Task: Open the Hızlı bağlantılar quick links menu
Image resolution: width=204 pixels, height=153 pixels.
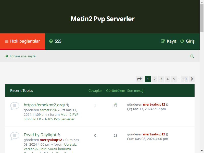Action: [x=22, y=41]
